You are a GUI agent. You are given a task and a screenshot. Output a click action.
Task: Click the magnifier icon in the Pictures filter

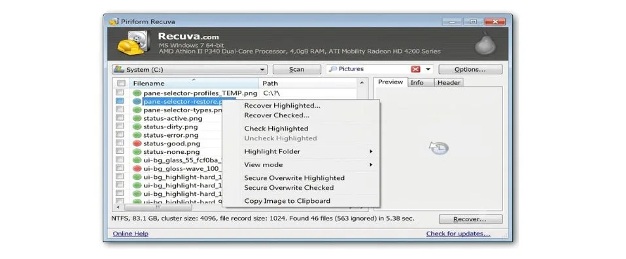pos(332,69)
